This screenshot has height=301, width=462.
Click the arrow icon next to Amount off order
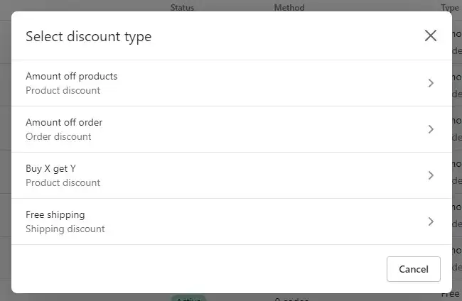click(431, 129)
